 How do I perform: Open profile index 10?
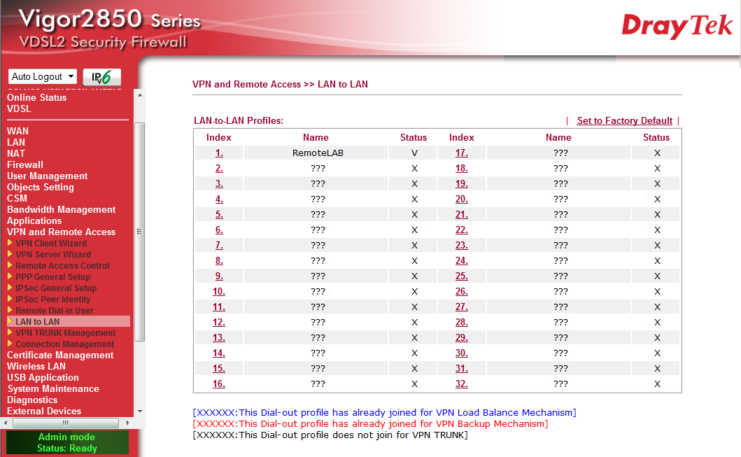click(219, 292)
